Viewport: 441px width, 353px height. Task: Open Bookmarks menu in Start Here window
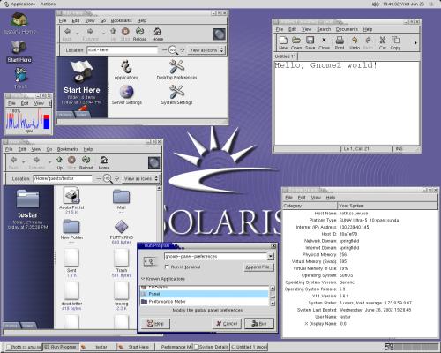click(x=121, y=20)
